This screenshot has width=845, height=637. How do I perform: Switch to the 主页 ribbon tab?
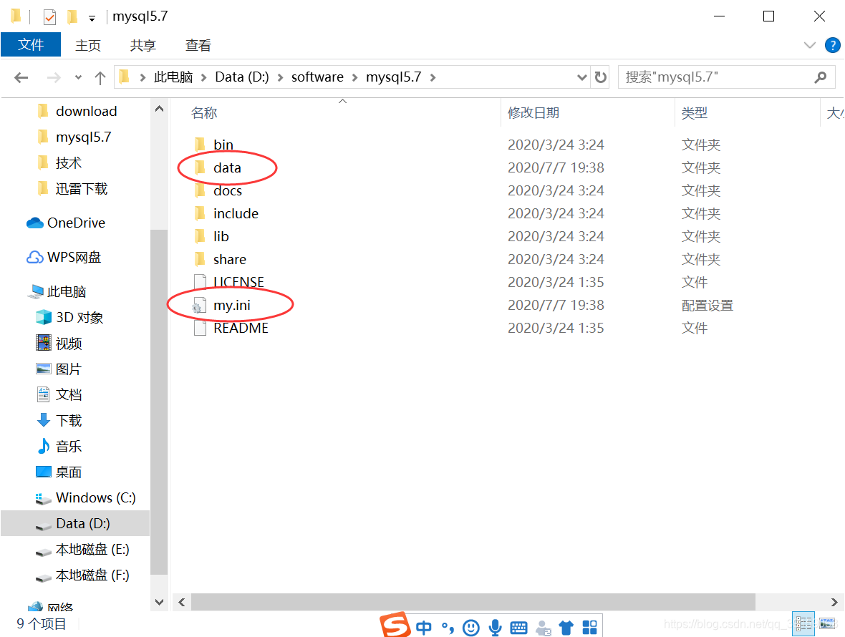pos(88,45)
